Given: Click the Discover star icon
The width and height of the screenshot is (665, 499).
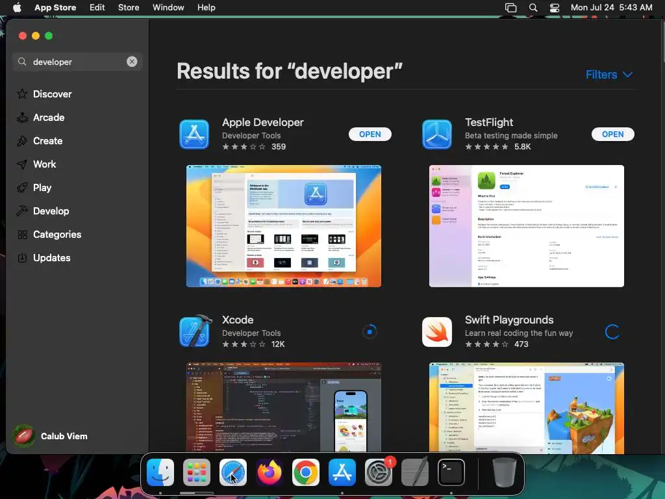Looking at the screenshot, I should 22,94.
